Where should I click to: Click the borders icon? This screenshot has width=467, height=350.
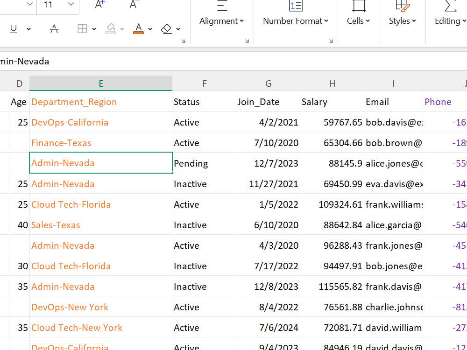point(82,29)
